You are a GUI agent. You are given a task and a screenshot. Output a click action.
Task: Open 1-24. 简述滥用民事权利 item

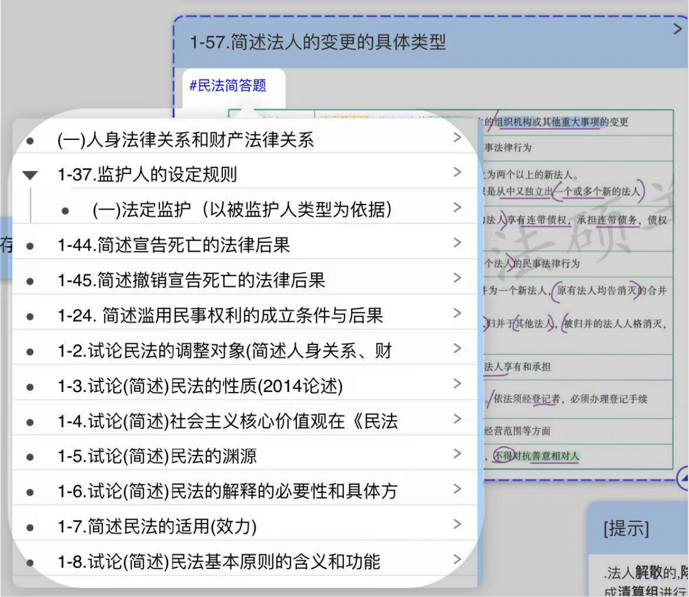(220, 316)
